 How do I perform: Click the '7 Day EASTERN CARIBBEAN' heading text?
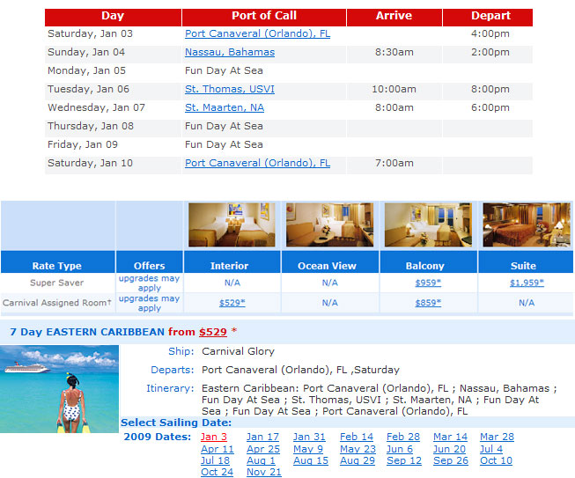[x=87, y=332]
